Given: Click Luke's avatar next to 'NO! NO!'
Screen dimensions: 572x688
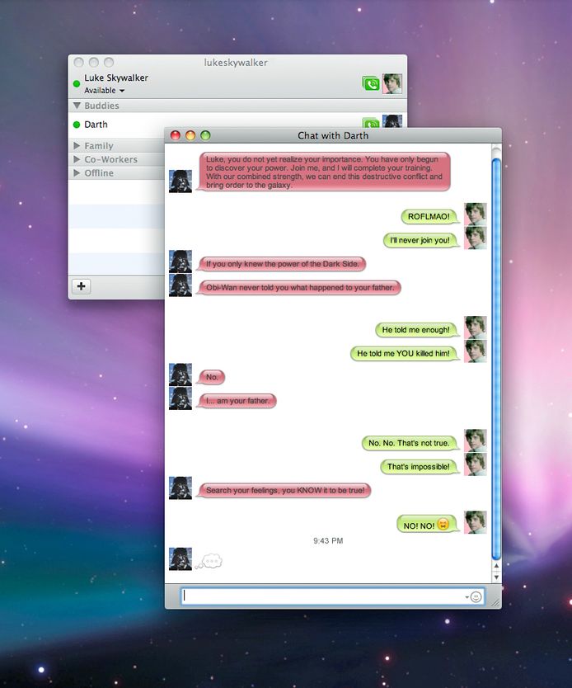Looking at the screenshot, I should (x=476, y=522).
